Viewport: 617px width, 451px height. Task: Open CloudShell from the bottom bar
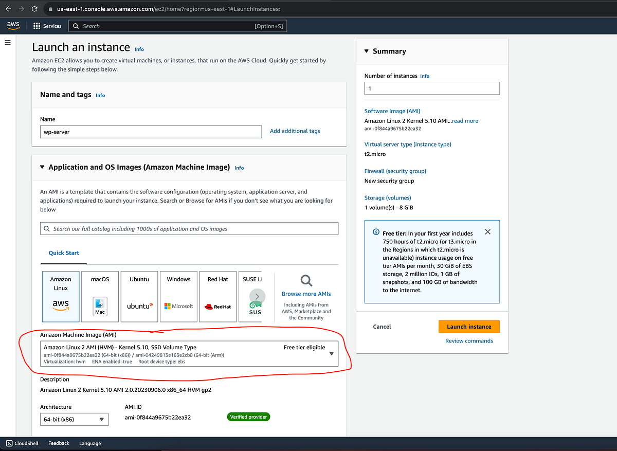coord(22,443)
